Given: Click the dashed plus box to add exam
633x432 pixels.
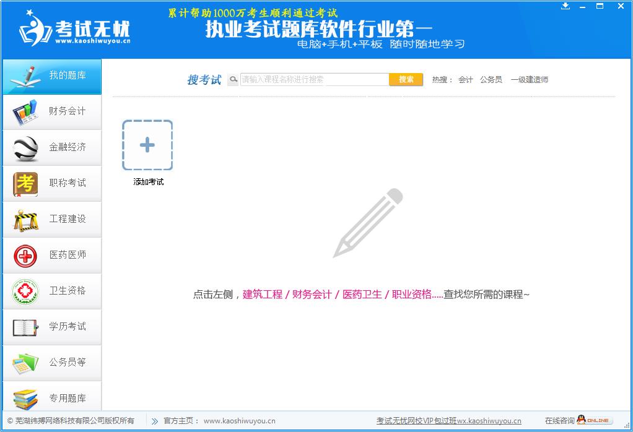Looking at the screenshot, I should (147, 145).
